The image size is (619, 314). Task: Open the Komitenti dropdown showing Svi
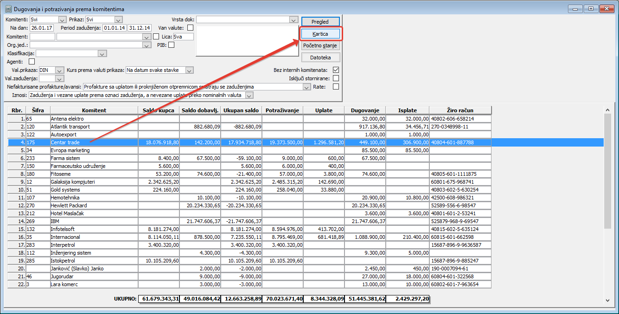click(x=63, y=20)
